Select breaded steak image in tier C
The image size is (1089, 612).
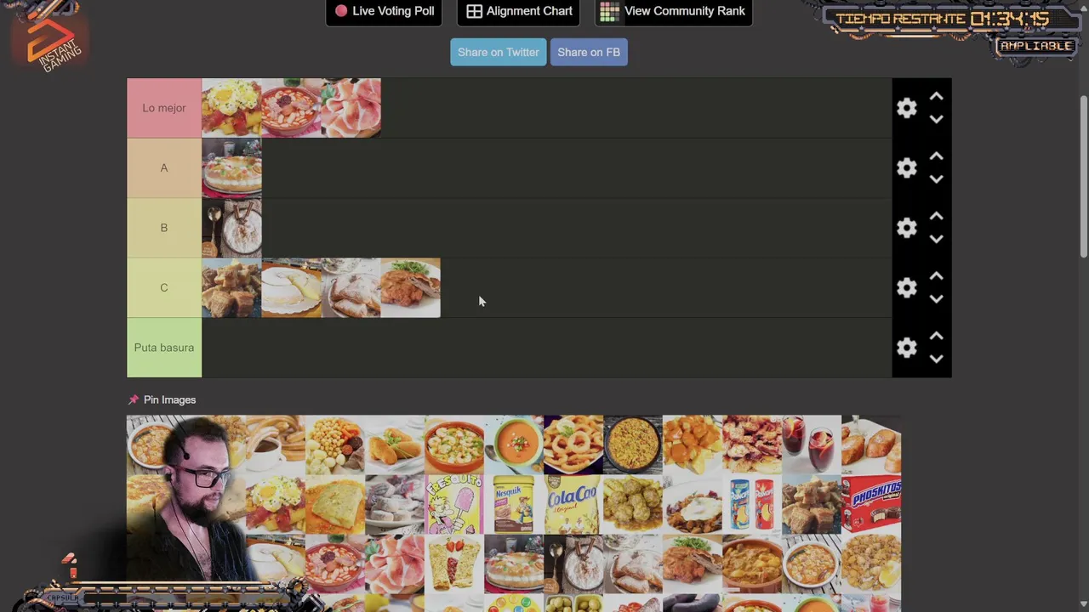point(410,288)
